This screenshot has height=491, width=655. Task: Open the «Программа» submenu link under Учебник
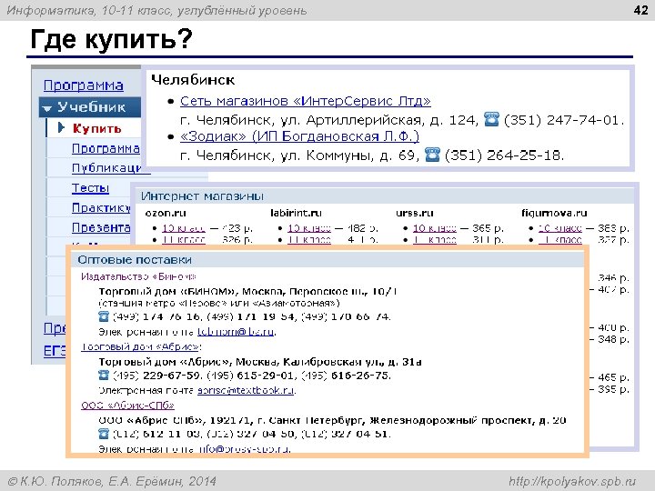[106, 148]
